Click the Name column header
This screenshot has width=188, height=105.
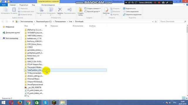pyautogui.click(x=26, y=26)
